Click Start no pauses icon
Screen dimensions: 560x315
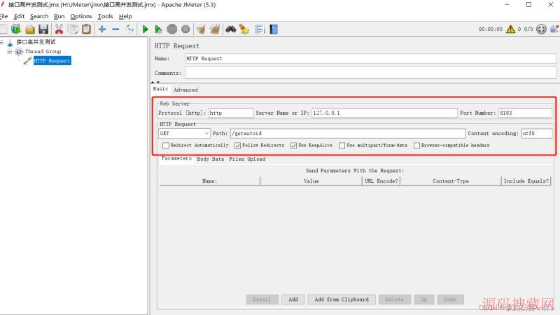tap(158, 29)
